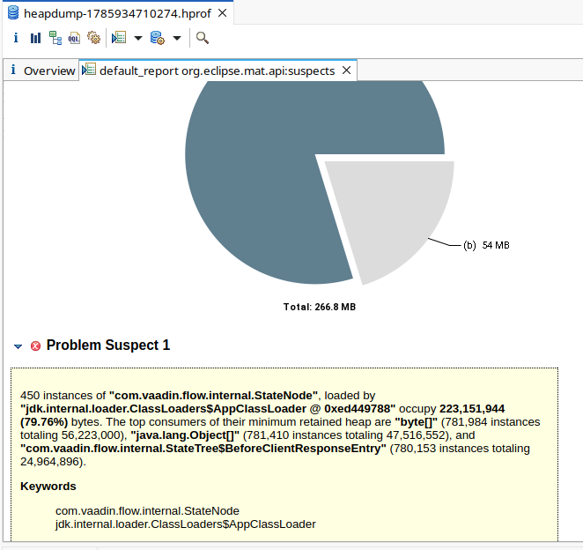Screen dimensions: 583x550
Task: Click the light gray pie slice
Action: (x=395, y=212)
